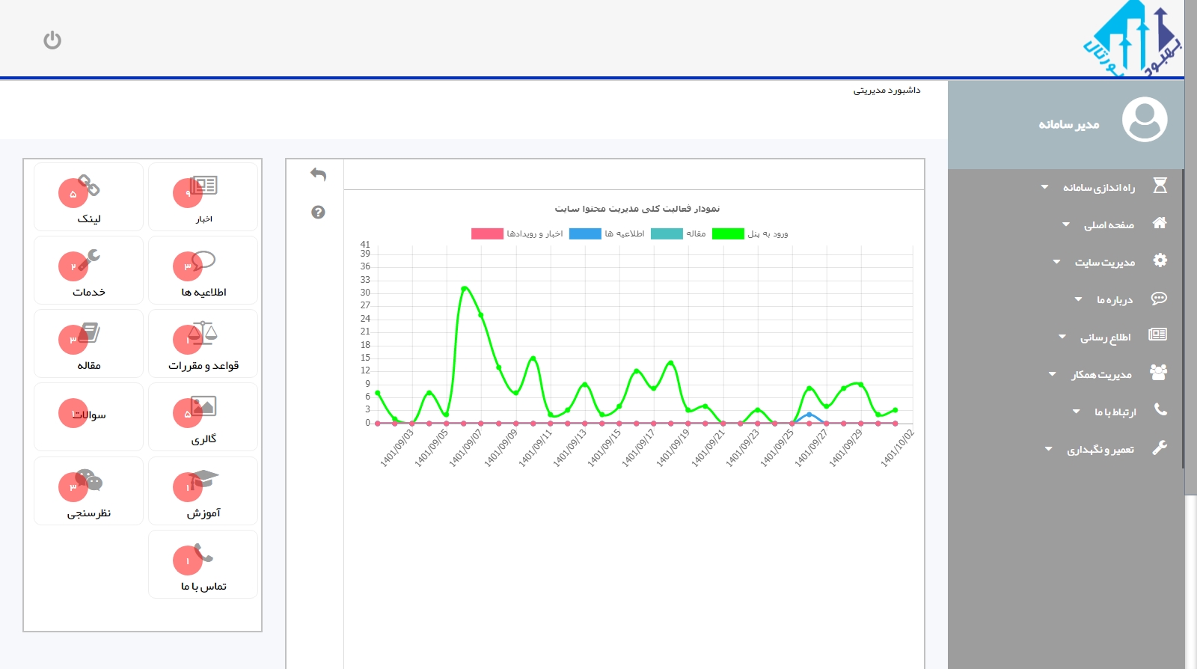This screenshot has width=1197, height=669.
Task: Open the لینک (links) tile
Action: (88, 198)
